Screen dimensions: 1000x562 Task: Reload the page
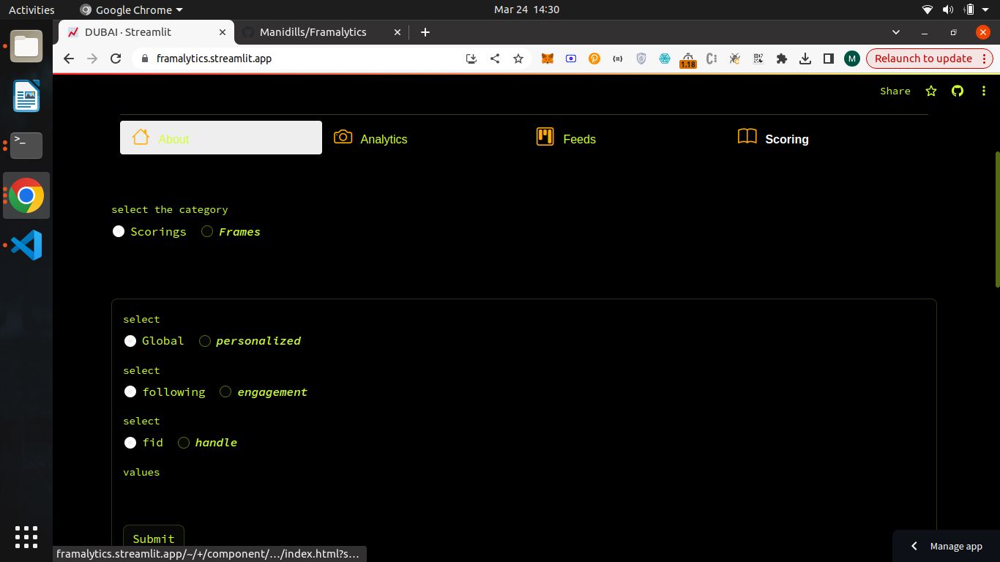[x=116, y=59]
